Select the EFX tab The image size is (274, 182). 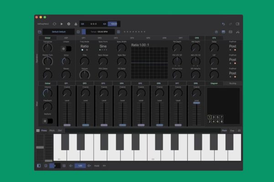tap(214, 38)
